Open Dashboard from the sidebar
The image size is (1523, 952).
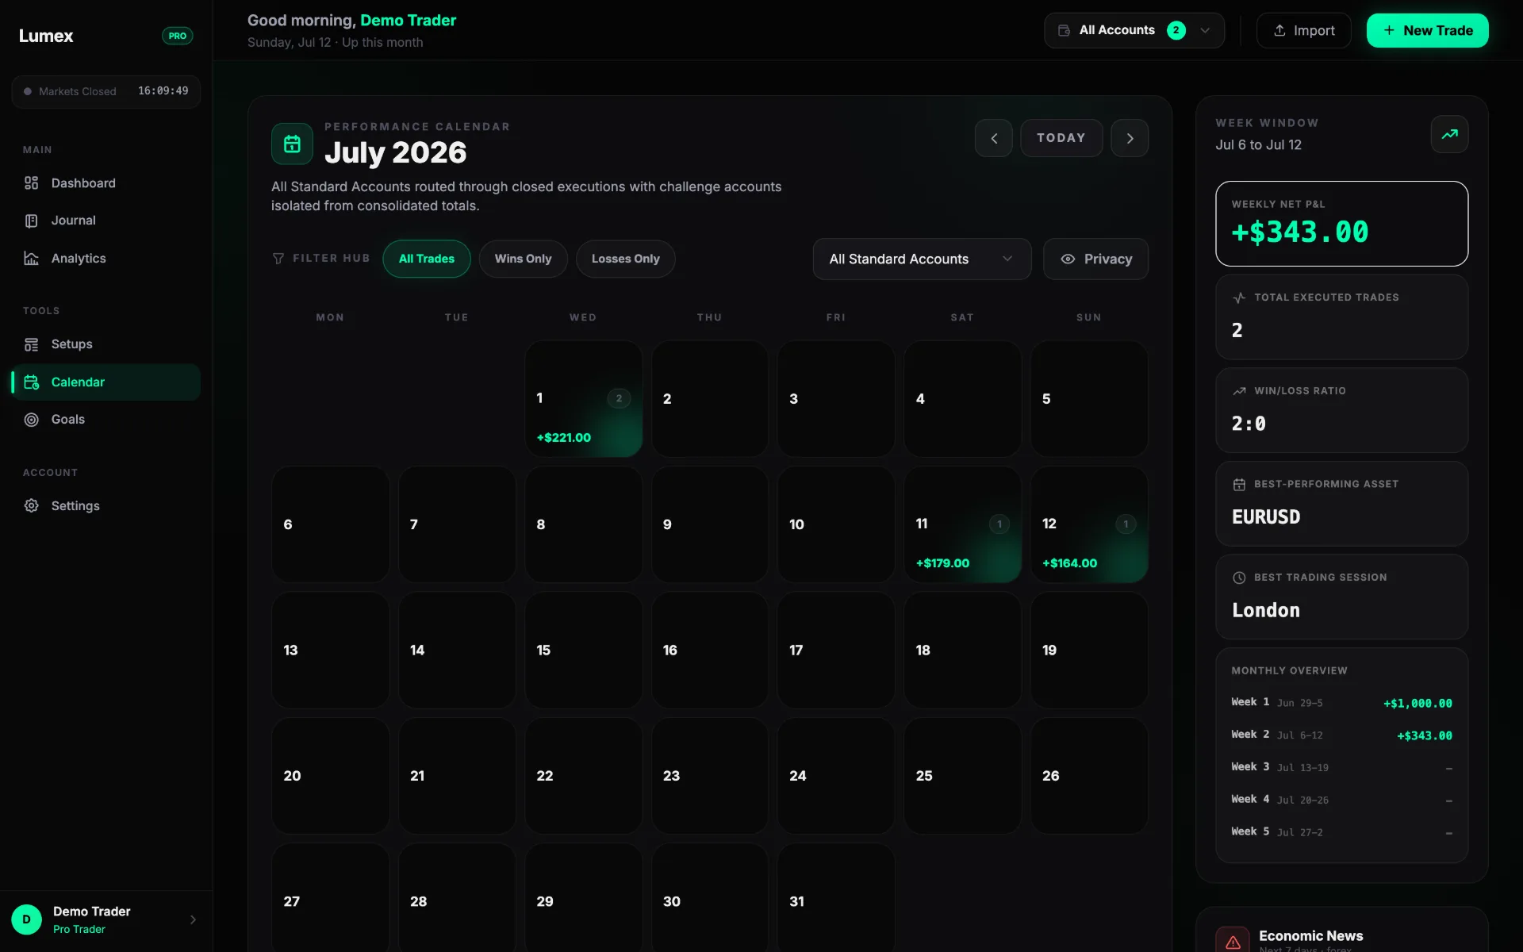point(105,183)
